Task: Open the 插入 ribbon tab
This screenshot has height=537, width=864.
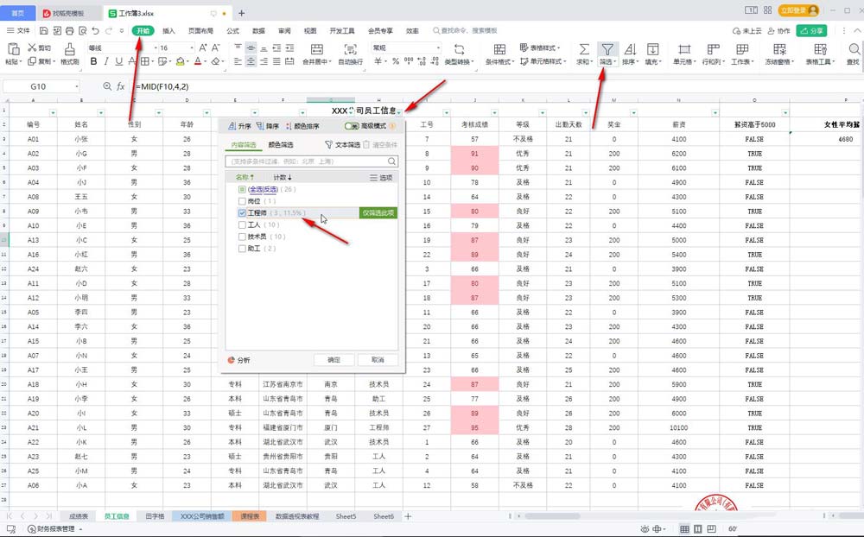Action: [168, 31]
